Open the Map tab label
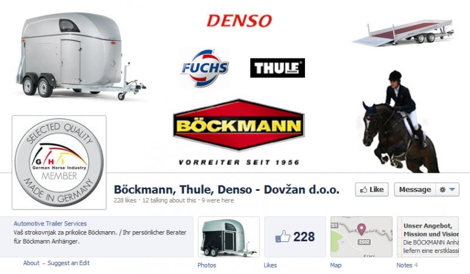 pos(335,265)
